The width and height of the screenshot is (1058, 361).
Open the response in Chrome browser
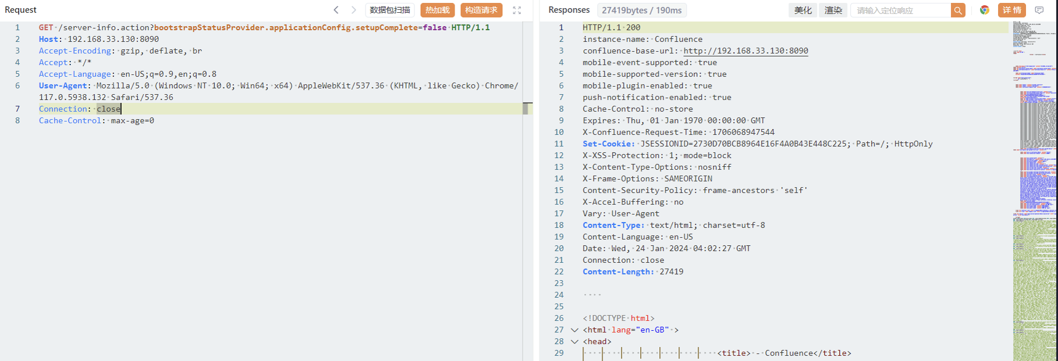click(x=985, y=10)
